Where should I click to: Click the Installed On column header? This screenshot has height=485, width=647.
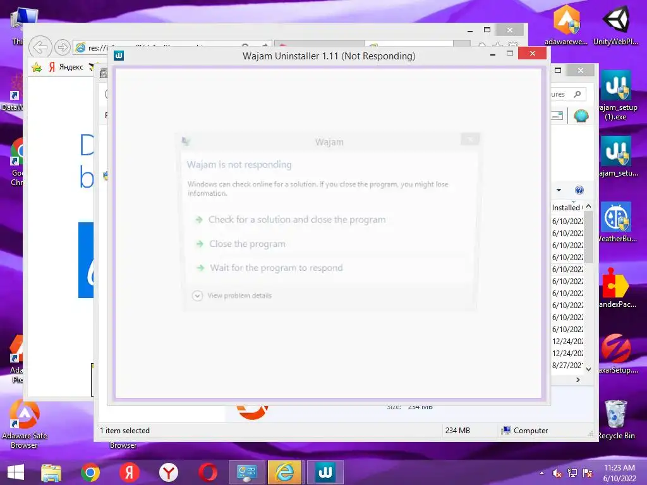pyautogui.click(x=567, y=207)
